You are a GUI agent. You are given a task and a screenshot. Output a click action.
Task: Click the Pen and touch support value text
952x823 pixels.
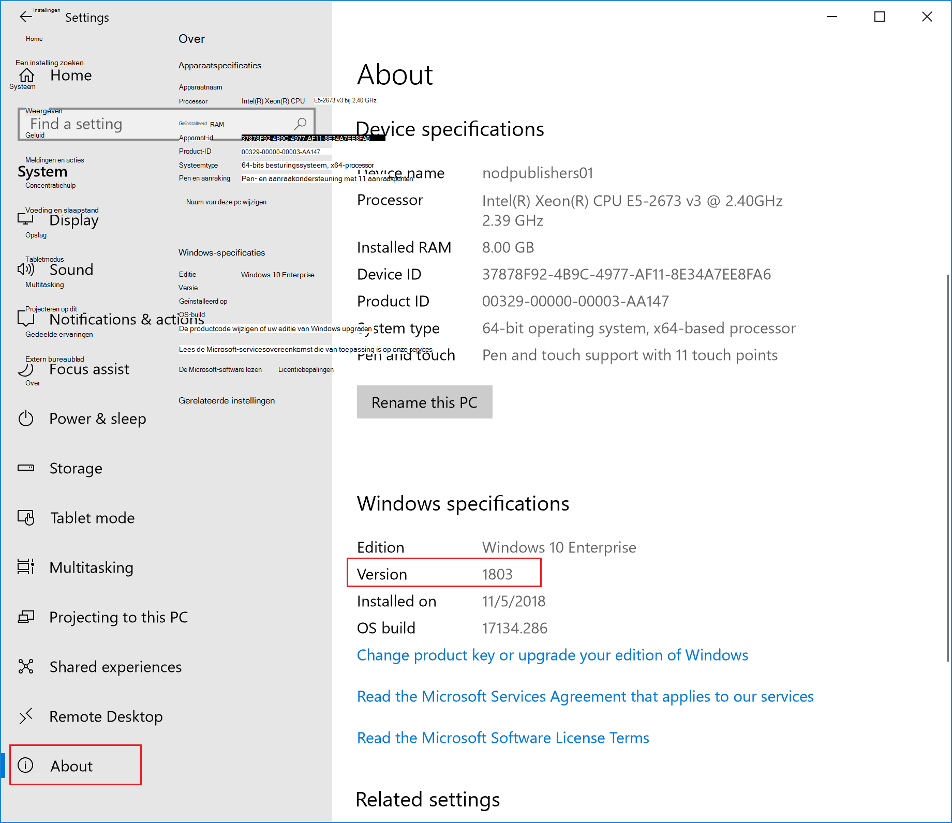point(630,355)
